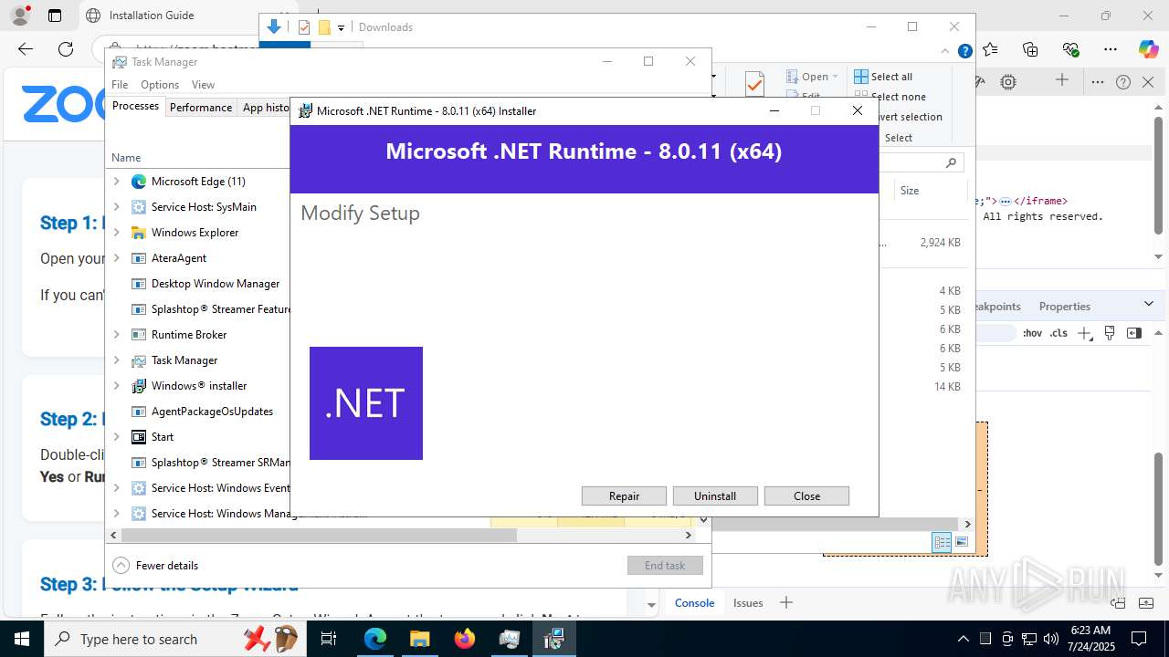
Task: Select the Splashtop Streamer SRManager process icon
Action: tap(139, 463)
